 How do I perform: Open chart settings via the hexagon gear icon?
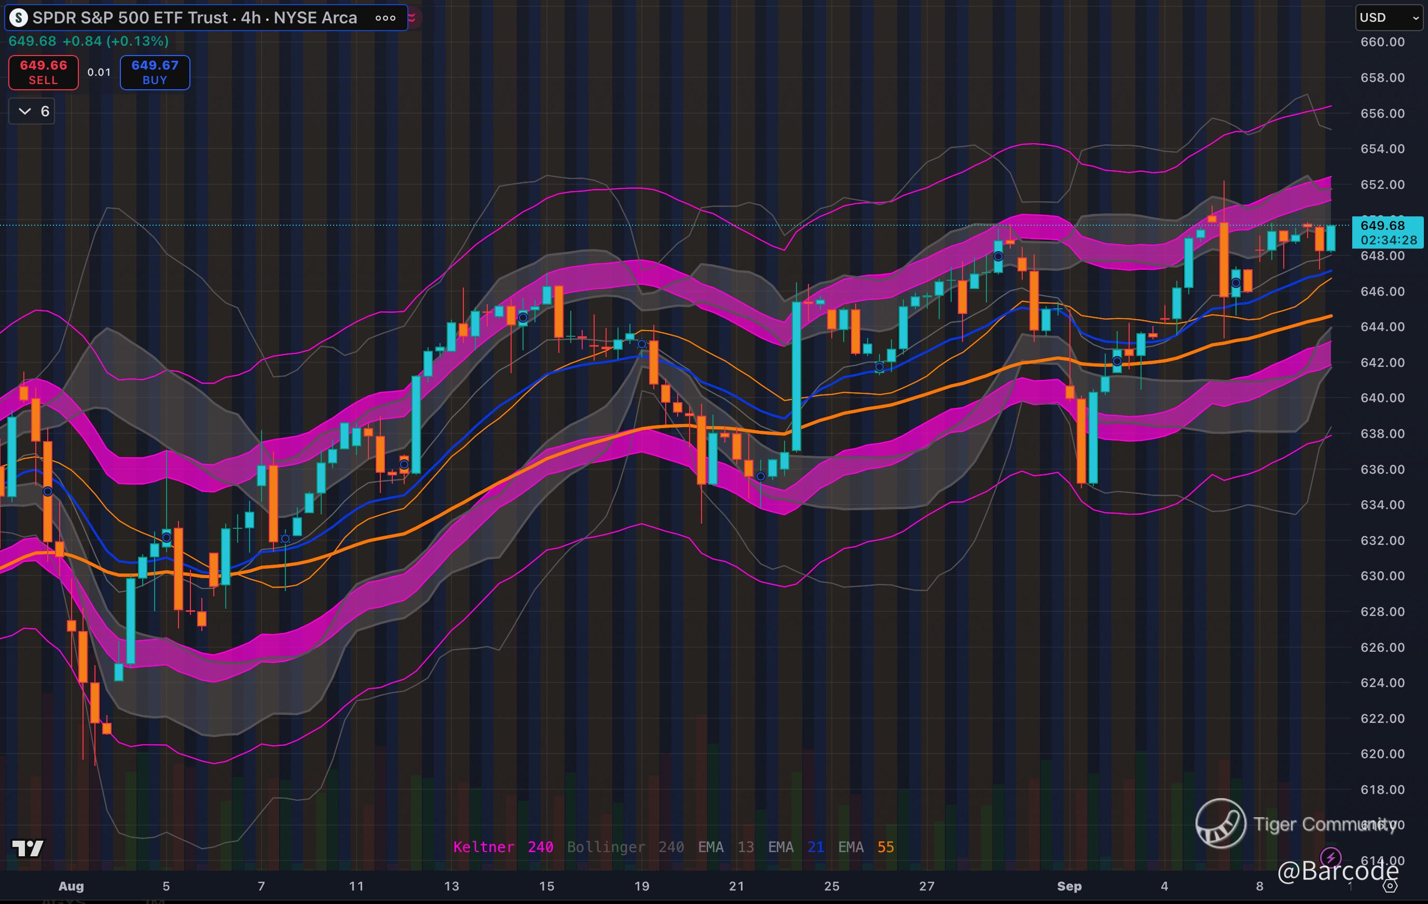1390,886
